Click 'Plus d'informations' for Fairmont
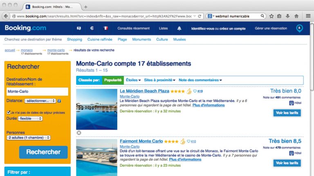This screenshot has width=314, height=176. (x=185, y=159)
